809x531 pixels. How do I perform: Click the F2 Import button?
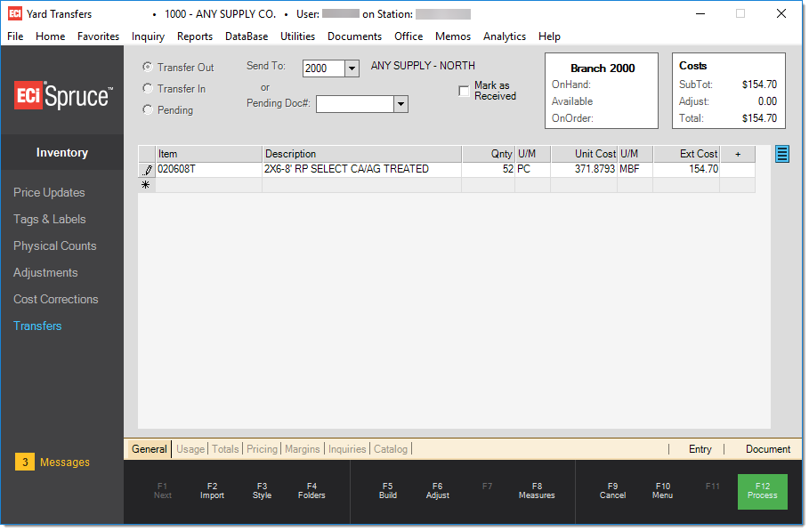pos(213,493)
